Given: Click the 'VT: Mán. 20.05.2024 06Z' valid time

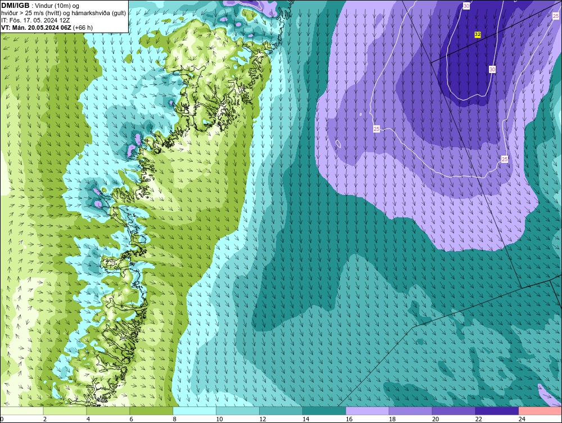Looking at the screenshot, I should click(x=36, y=28).
